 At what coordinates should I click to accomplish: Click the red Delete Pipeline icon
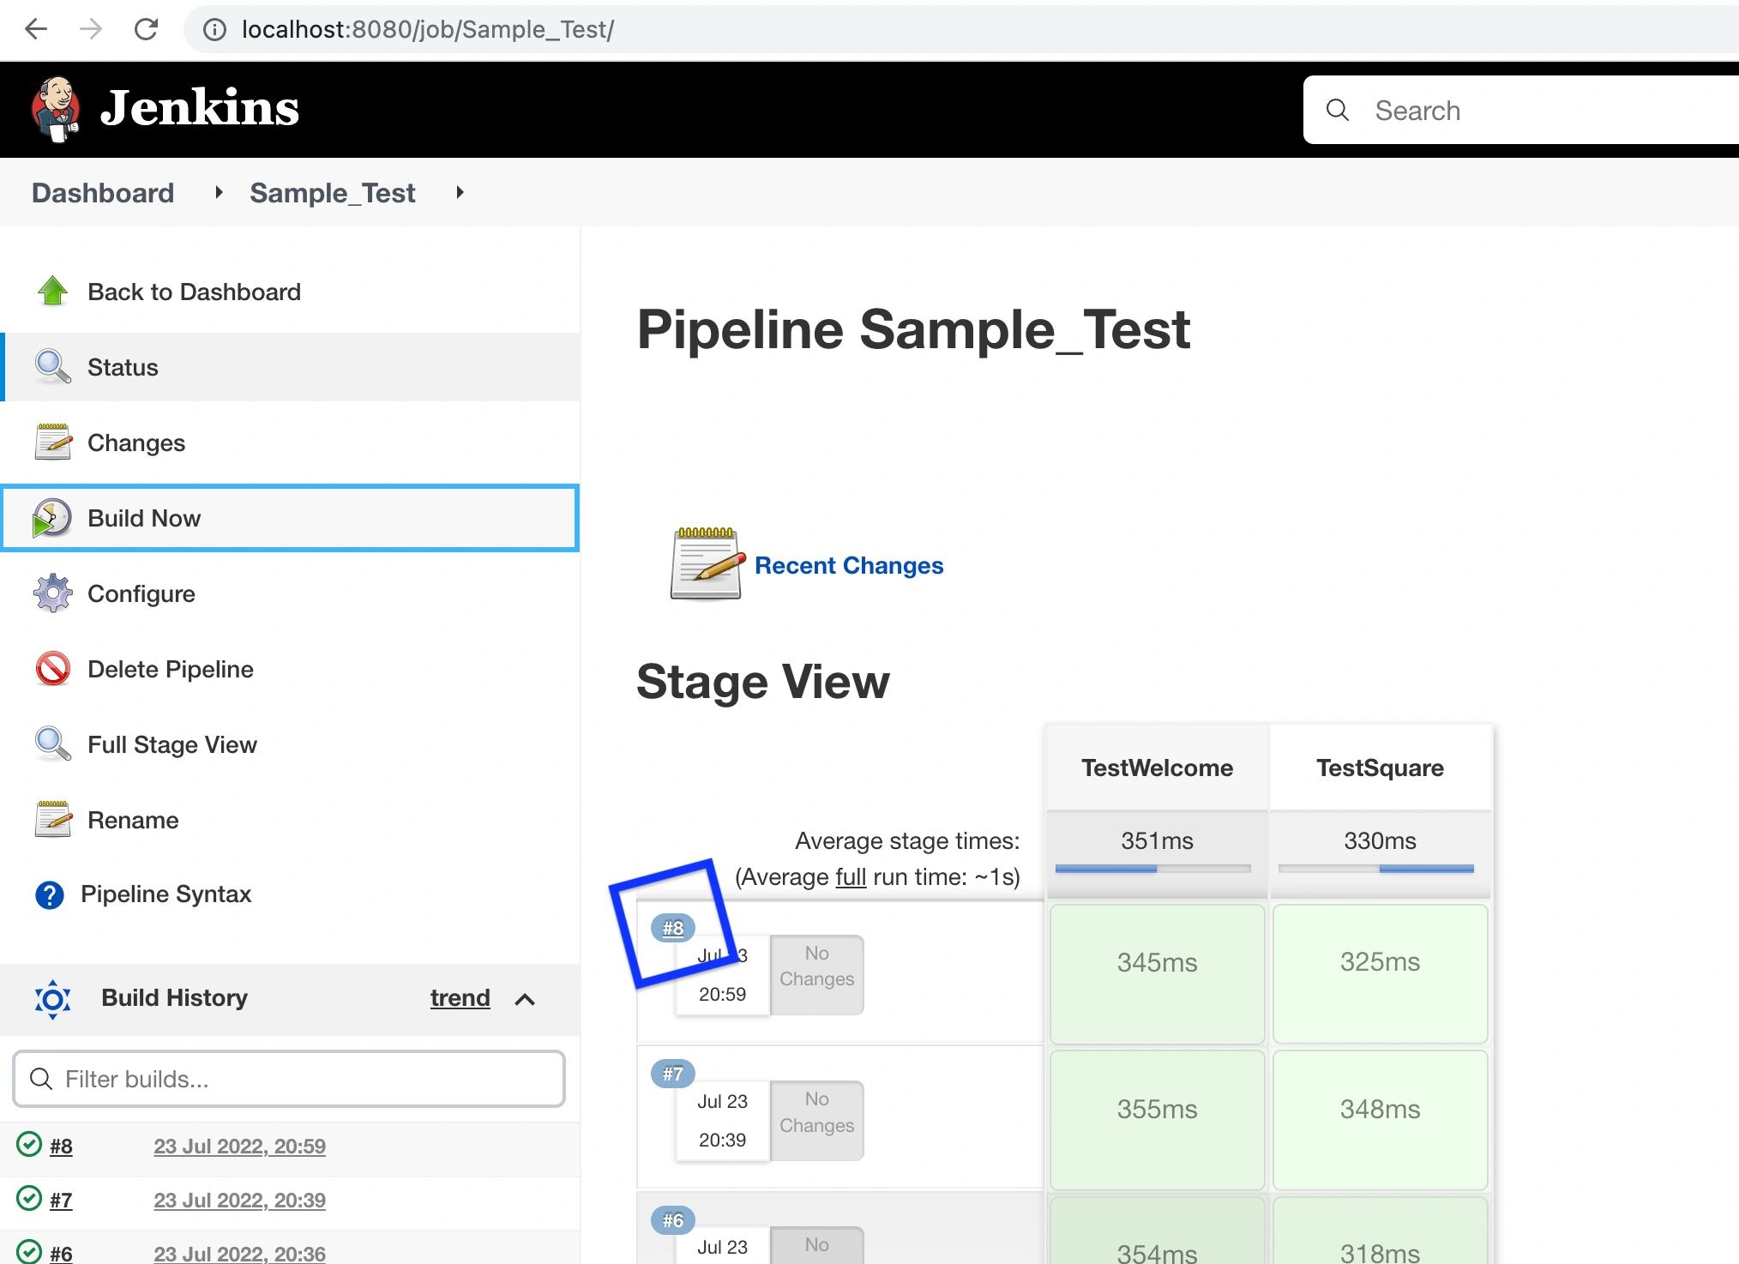coord(53,669)
